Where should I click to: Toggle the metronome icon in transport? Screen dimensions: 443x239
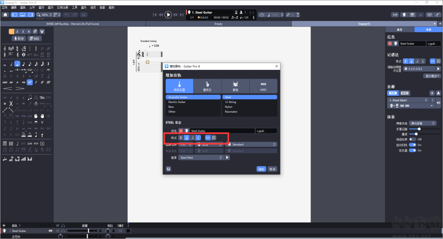[241, 12]
